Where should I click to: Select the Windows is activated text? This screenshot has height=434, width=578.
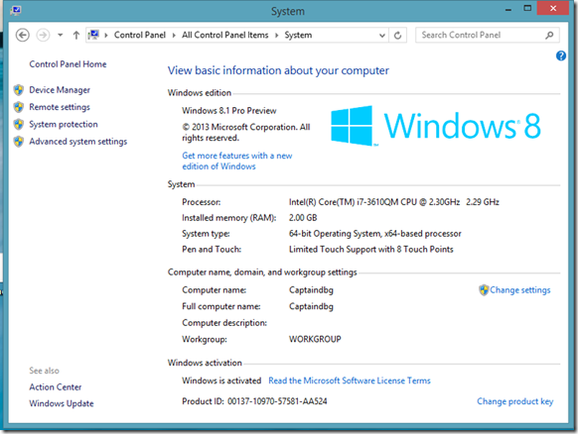(221, 381)
